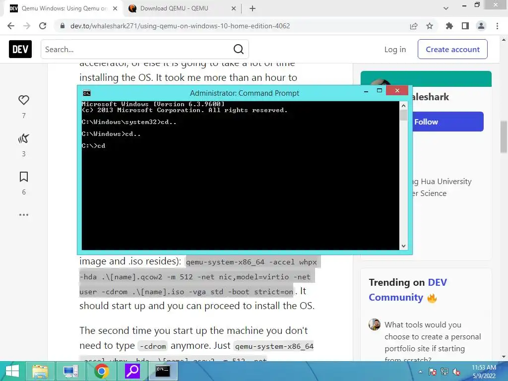Click the search magnifier in DEV search box

pyautogui.click(x=239, y=49)
